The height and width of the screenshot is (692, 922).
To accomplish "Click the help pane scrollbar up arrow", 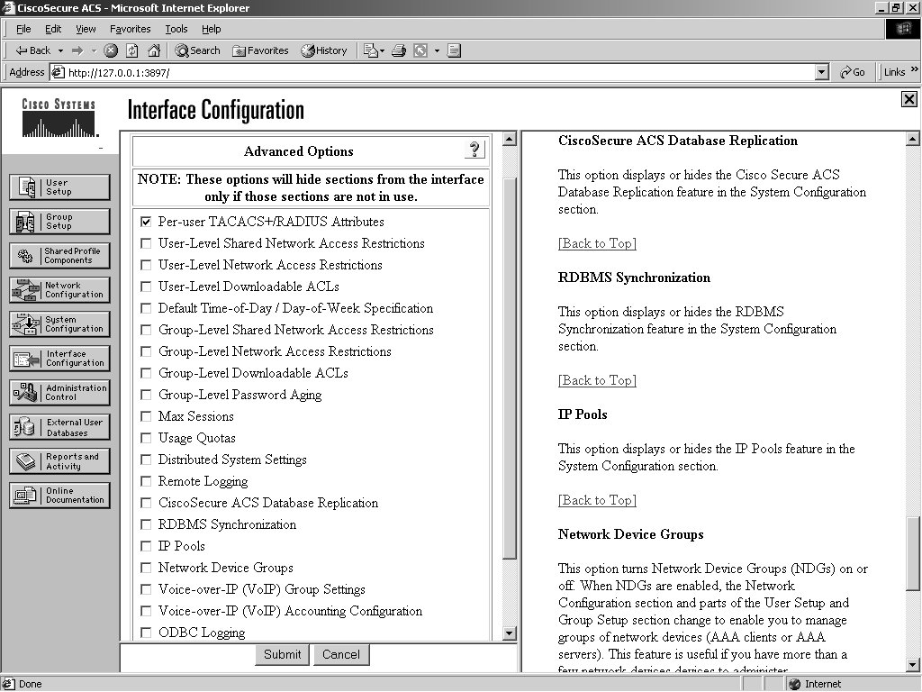I will (x=913, y=139).
